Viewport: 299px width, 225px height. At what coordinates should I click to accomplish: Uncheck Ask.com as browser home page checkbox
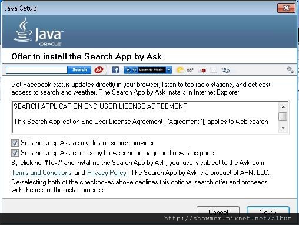click(15, 153)
